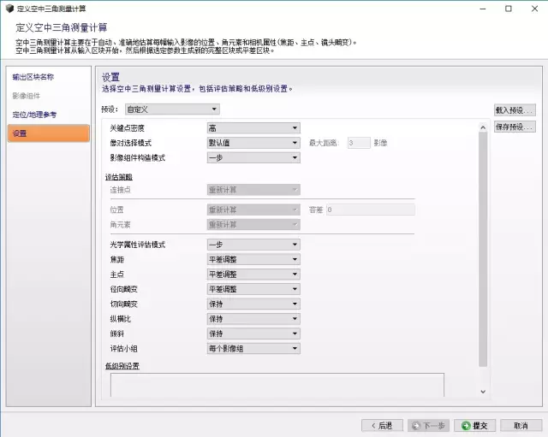The width and height of the screenshot is (548, 437).
Task: Click the 光学属性评估模式 label
Action: [x=138, y=245]
